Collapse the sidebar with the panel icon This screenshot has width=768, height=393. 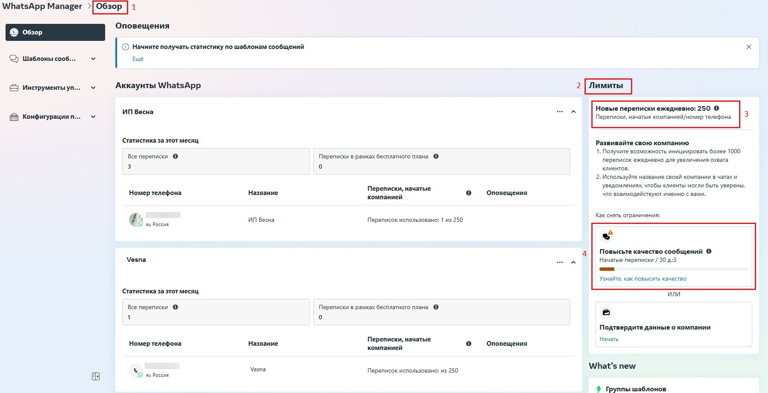pos(96,376)
